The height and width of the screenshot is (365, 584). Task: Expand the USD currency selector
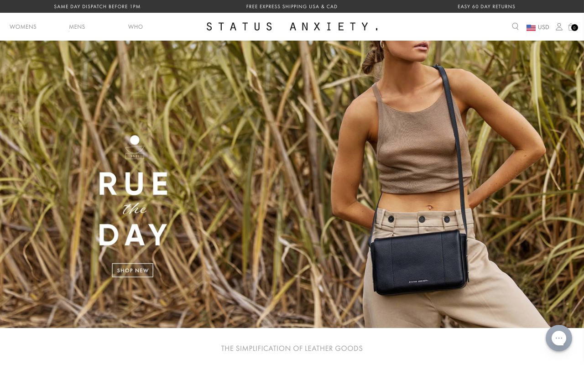pos(538,27)
